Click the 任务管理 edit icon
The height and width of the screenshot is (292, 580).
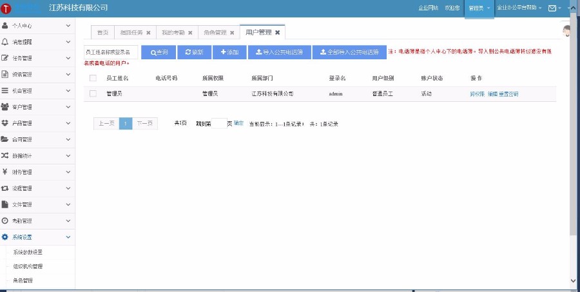[x=5, y=58]
